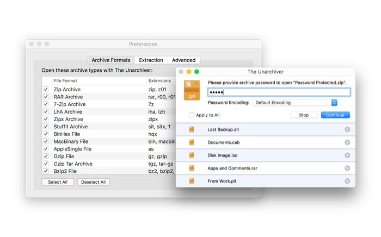Image resolution: width=381 pixels, height=237 pixels.
Task: Toggle the RAR Archive checkbox
Action: click(x=46, y=97)
